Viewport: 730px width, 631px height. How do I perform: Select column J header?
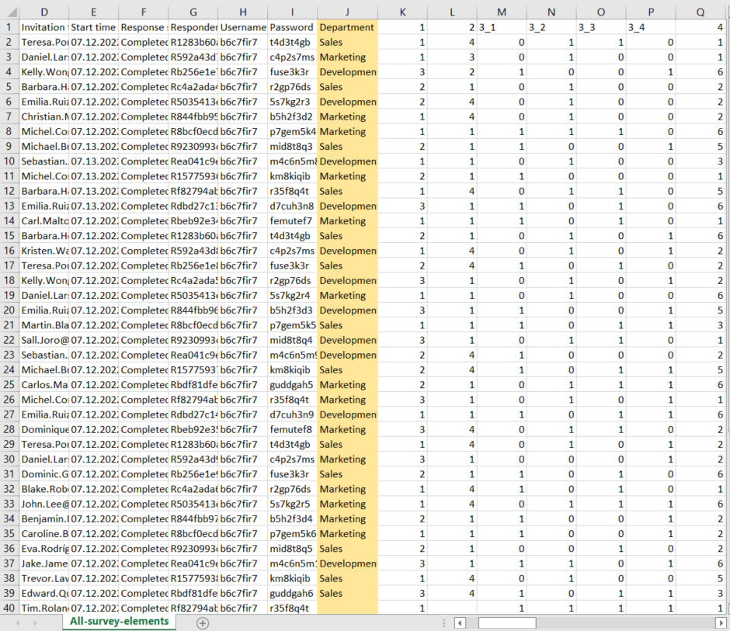[347, 11]
